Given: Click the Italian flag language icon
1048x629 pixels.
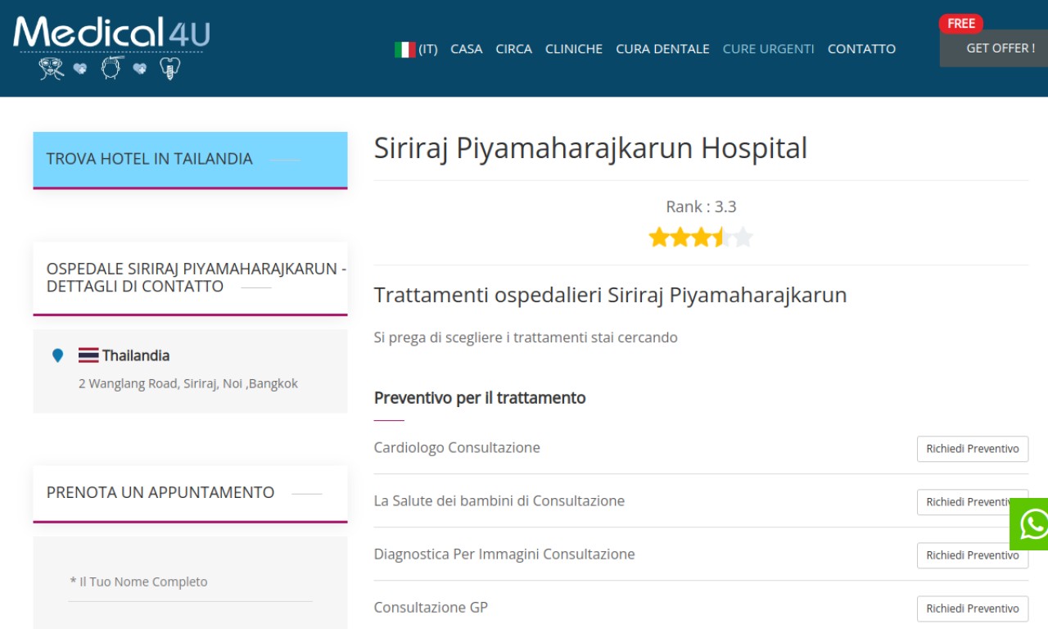Looking at the screenshot, I should [404, 49].
